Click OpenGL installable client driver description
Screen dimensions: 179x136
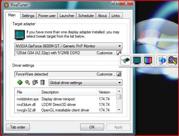point(65,110)
